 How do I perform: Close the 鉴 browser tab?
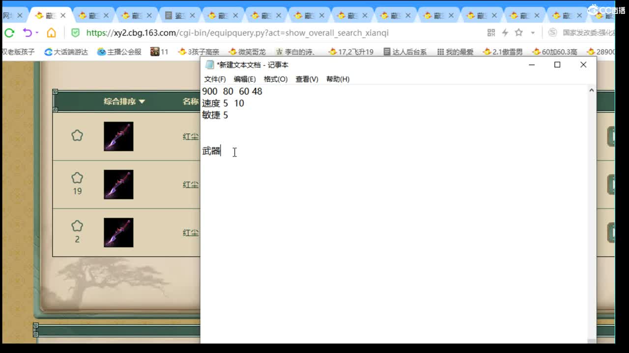pos(192,15)
